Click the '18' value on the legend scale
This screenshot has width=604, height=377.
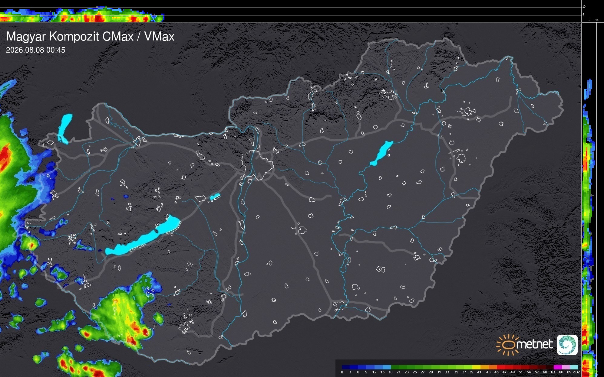[391, 372]
